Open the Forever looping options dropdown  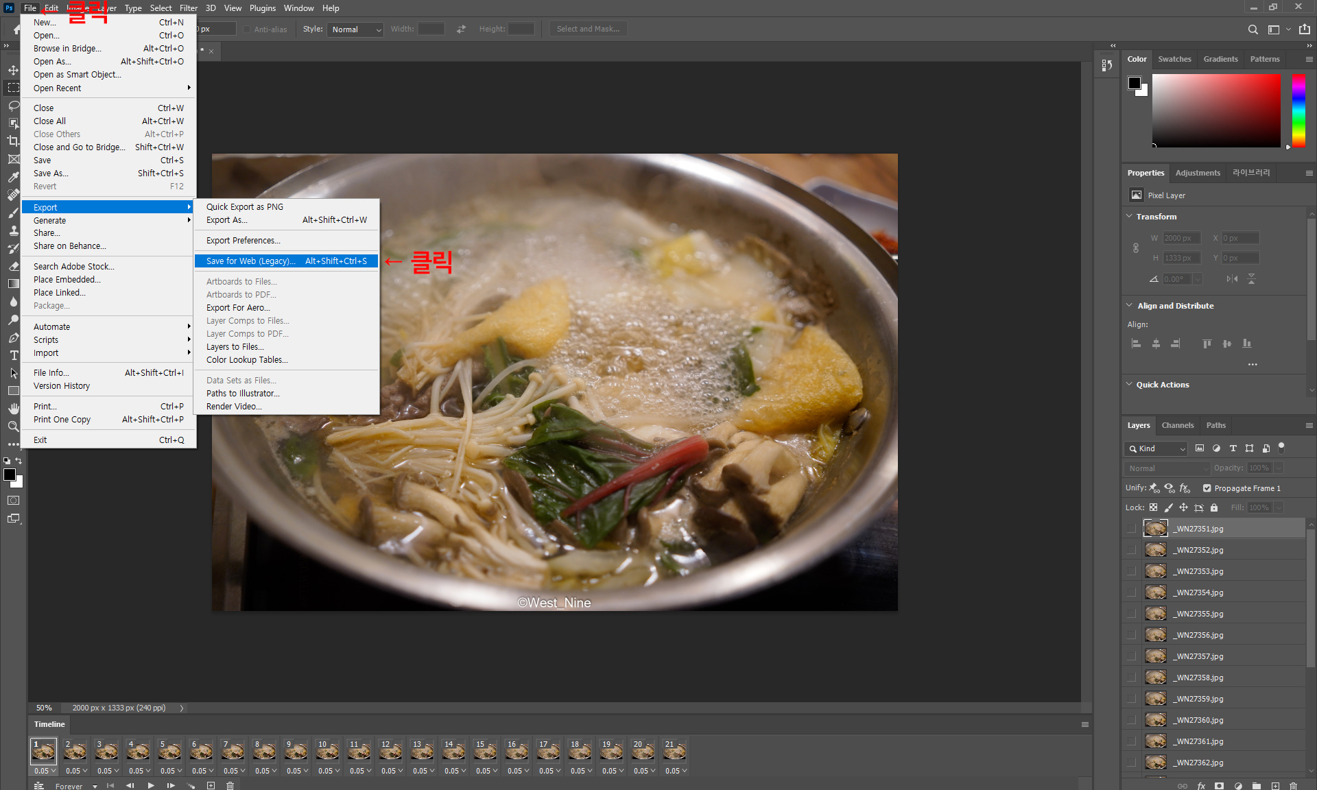point(75,786)
